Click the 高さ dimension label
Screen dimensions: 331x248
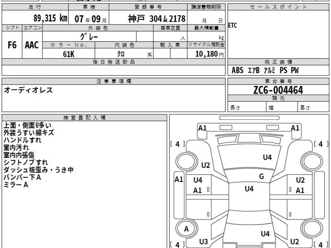(x=305, y=108)
